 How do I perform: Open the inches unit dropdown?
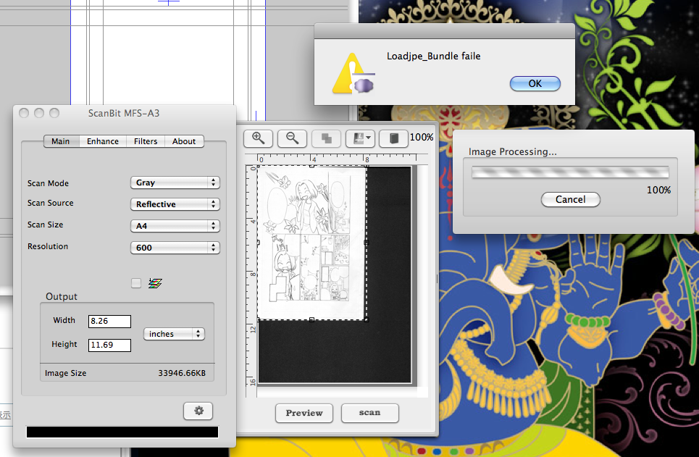point(174,334)
